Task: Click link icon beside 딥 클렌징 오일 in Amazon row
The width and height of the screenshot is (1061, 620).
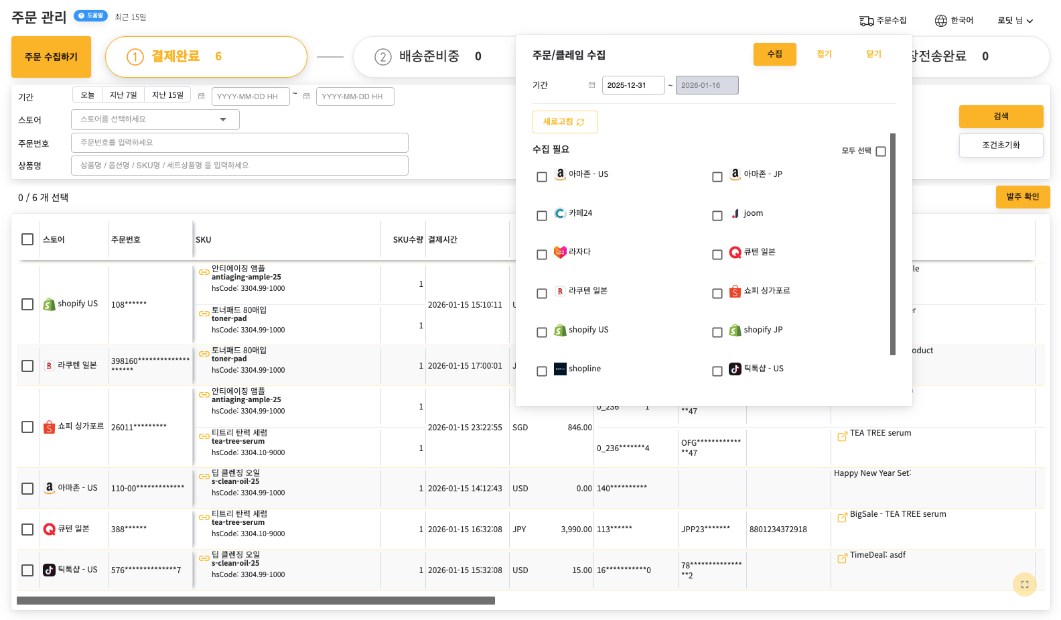Action: [204, 477]
